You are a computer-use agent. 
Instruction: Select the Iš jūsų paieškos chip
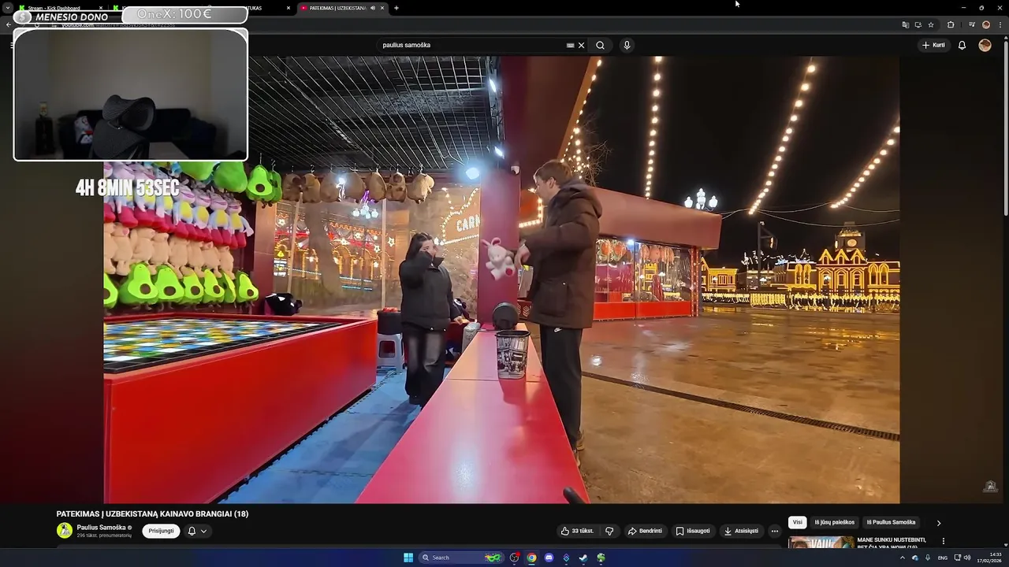coord(834,522)
